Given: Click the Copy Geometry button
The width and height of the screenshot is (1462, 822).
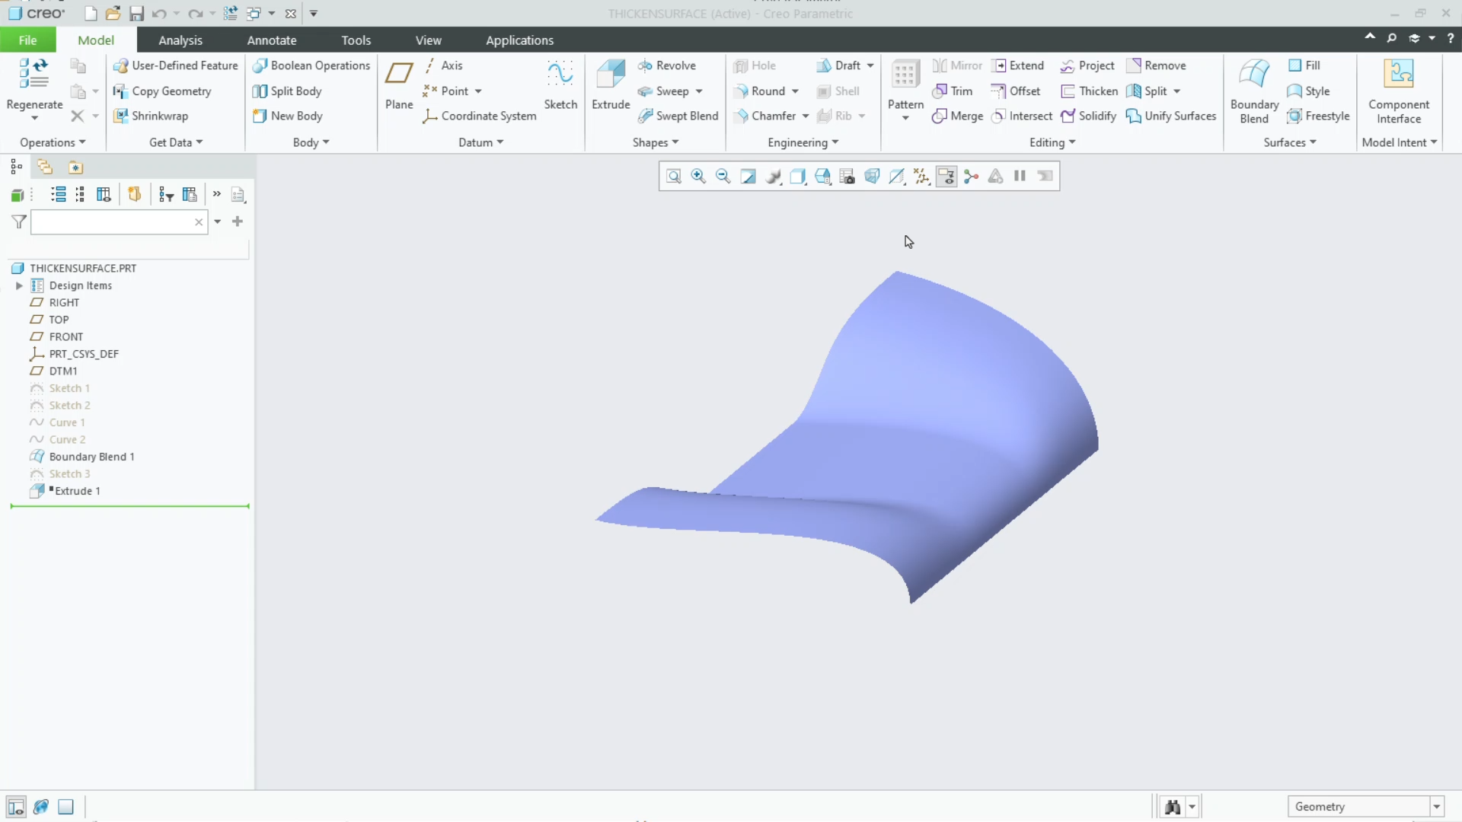Looking at the screenshot, I should [x=162, y=91].
